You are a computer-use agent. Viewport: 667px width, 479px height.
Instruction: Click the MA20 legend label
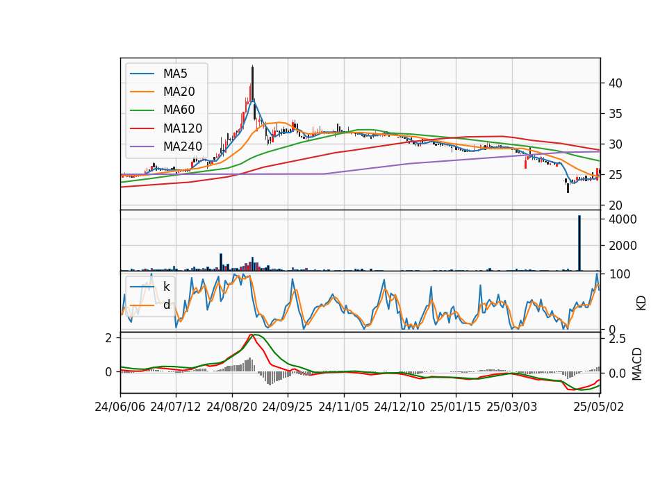tap(179, 92)
